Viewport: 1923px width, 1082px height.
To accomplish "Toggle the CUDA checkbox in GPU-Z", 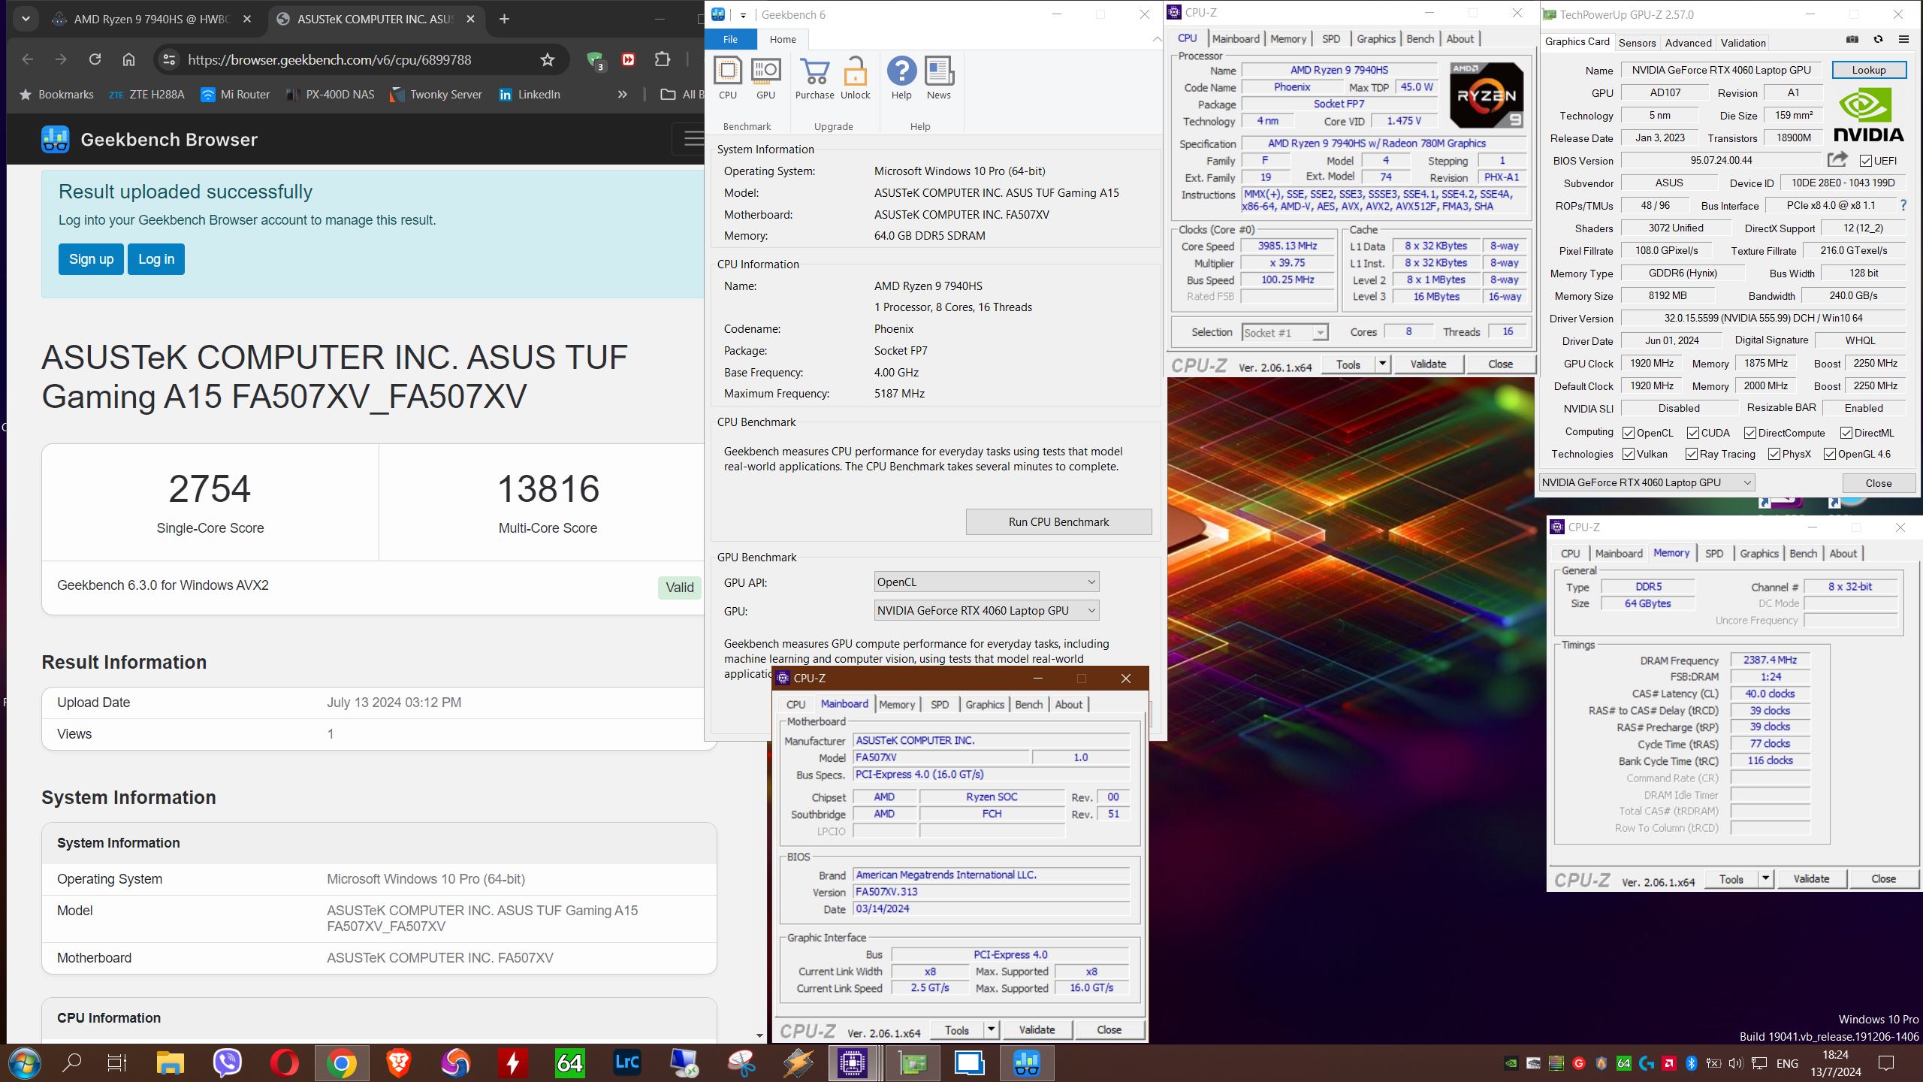I will (x=1693, y=433).
